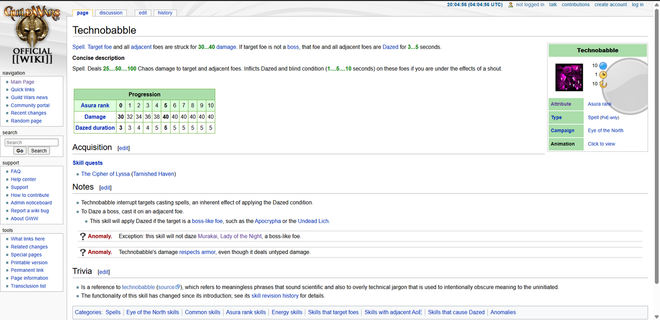
Task: Open the Energy skills category
Action: tap(287, 312)
